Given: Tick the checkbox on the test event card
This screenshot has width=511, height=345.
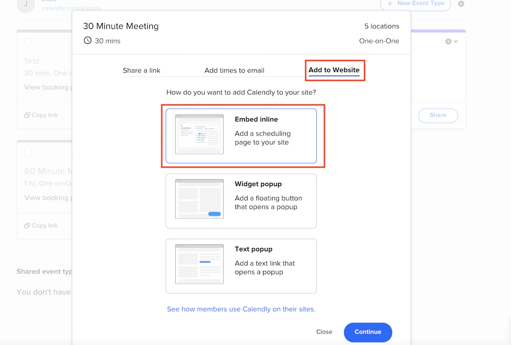Looking at the screenshot, I should pyautogui.click(x=28, y=42).
